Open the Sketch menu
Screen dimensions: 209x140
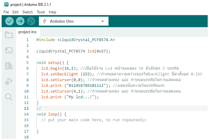27,12
